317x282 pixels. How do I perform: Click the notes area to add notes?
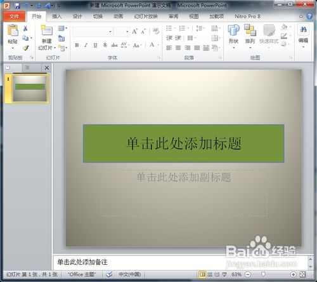(180, 262)
